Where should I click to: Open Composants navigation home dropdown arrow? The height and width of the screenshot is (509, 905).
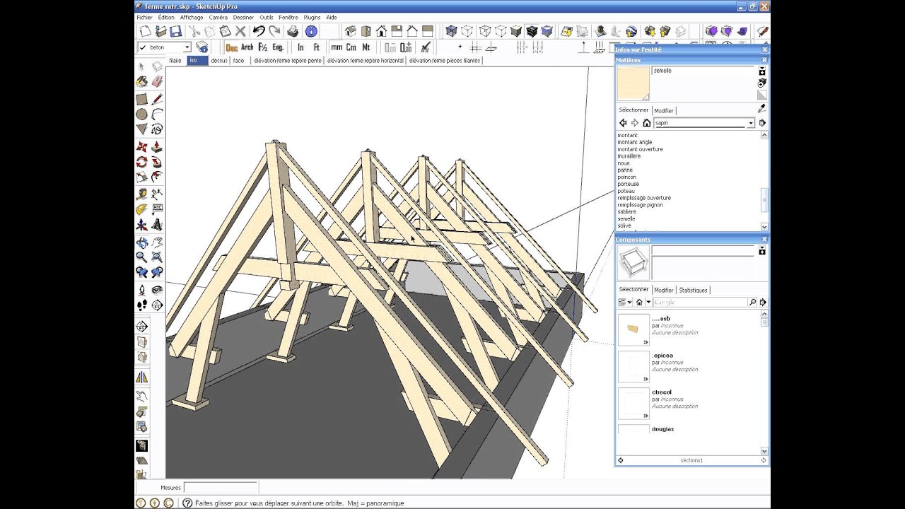[x=650, y=302]
